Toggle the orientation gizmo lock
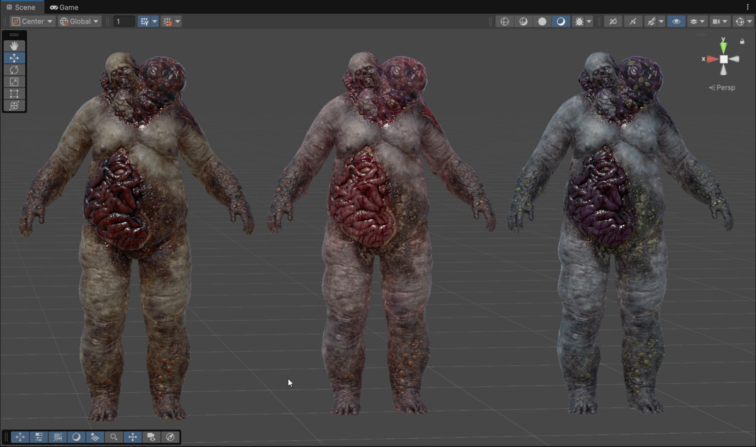The image size is (756, 447). coord(742,42)
